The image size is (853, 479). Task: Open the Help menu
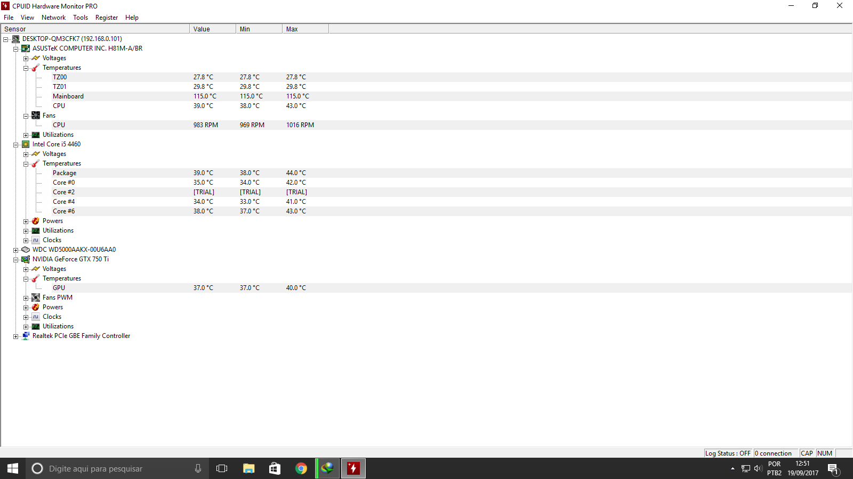point(132,18)
